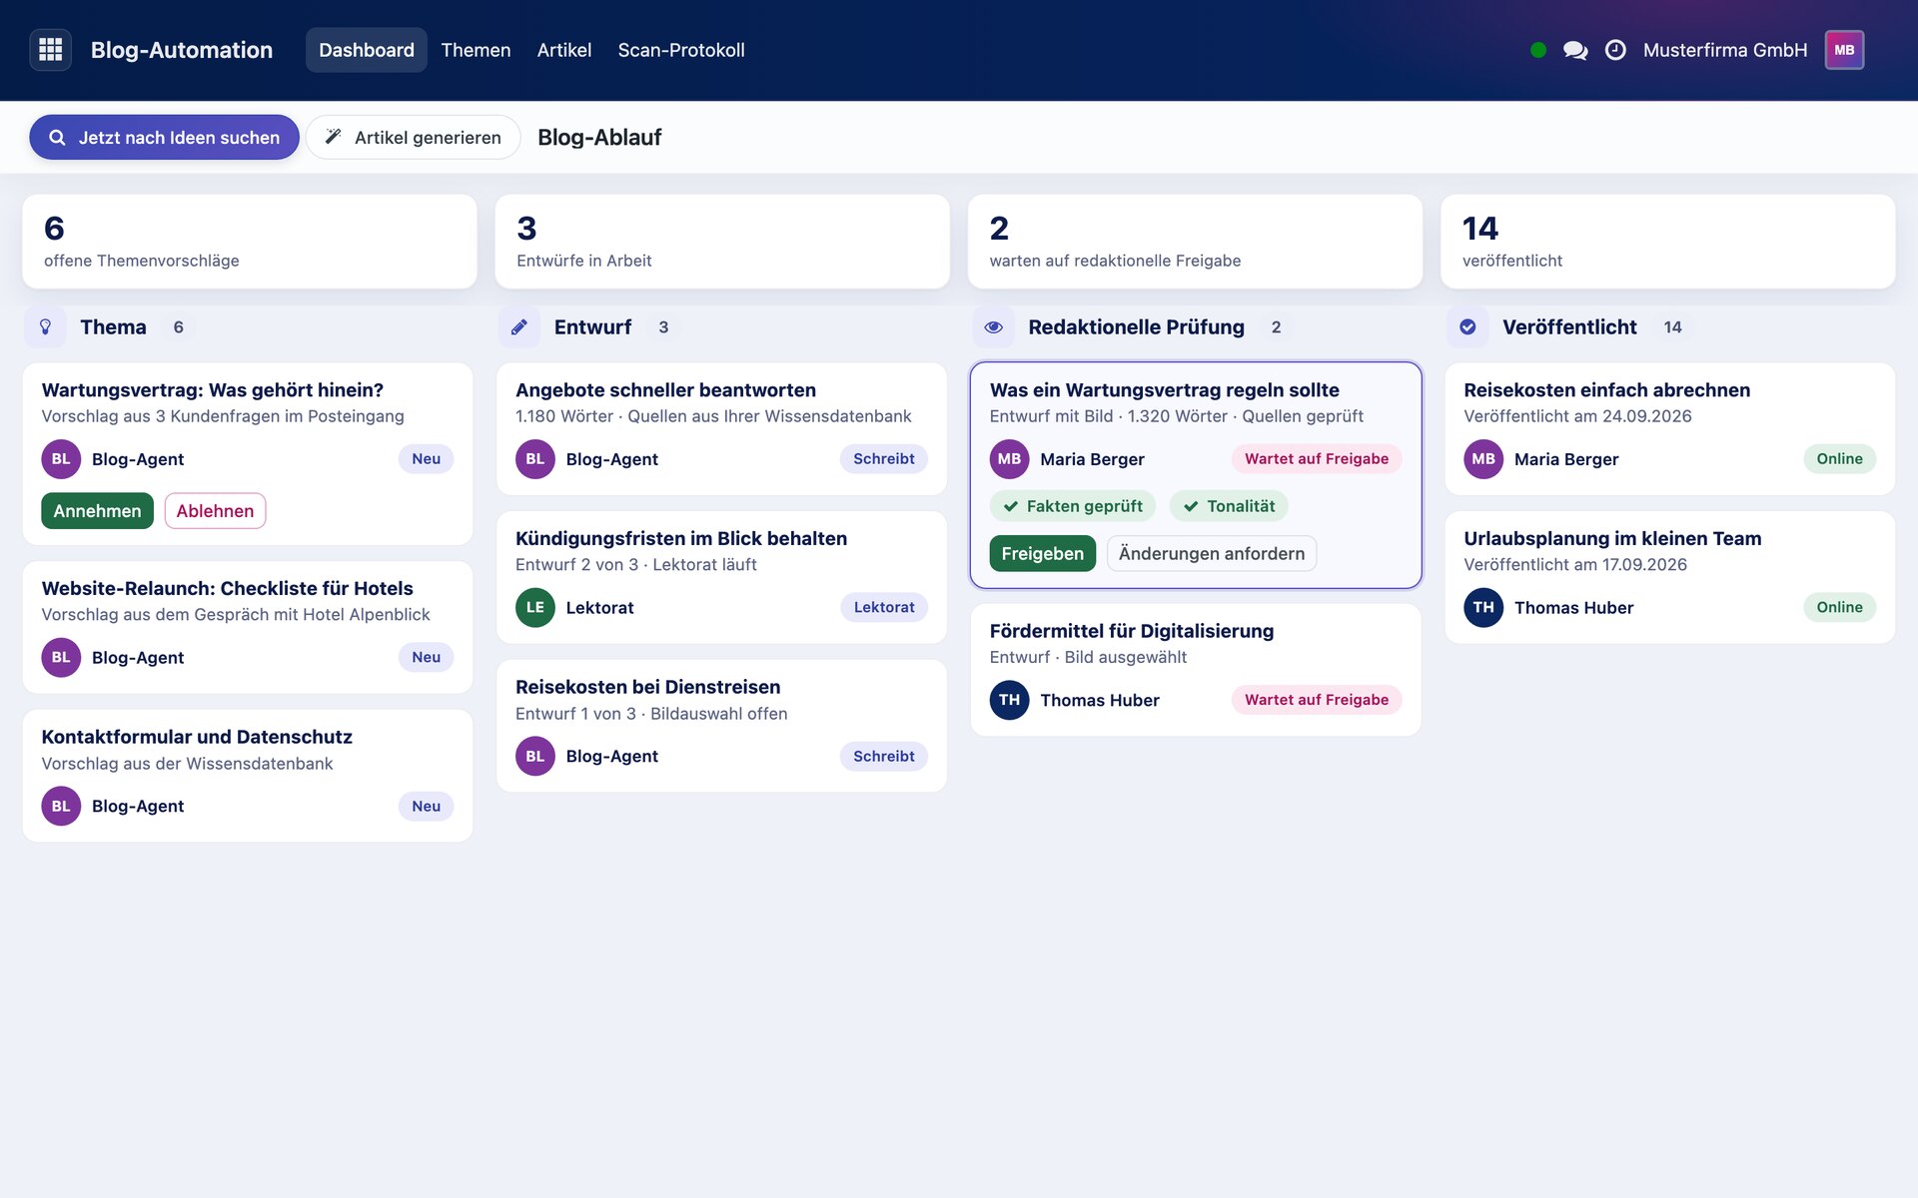The image size is (1918, 1198).
Task: Open the clock history icon
Action: (1615, 50)
